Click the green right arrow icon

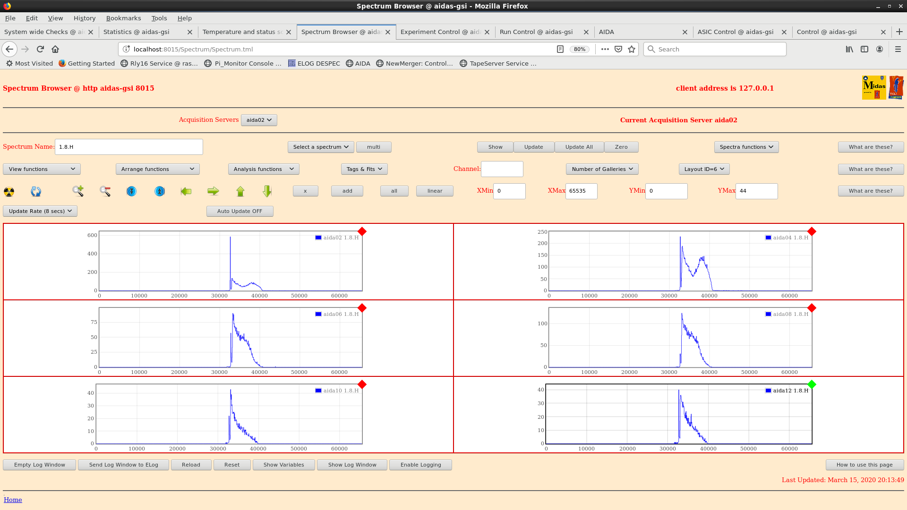coord(213,191)
